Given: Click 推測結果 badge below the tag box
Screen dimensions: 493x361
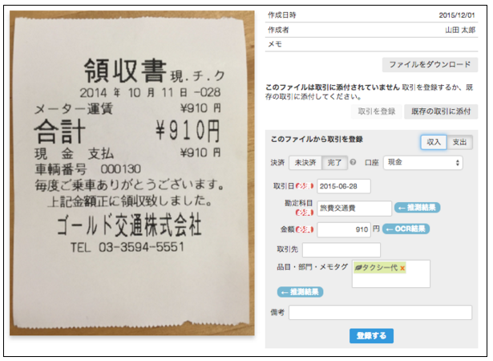Looking at the screenshot, I should point(300,292).
